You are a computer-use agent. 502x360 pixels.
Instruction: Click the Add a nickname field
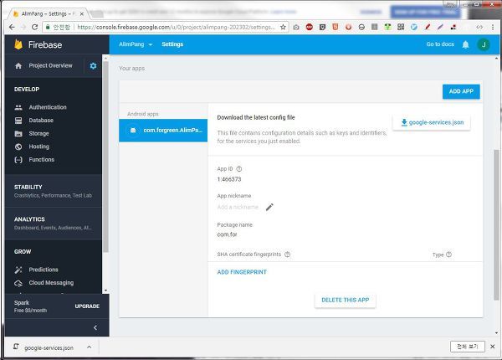(238, 208)
